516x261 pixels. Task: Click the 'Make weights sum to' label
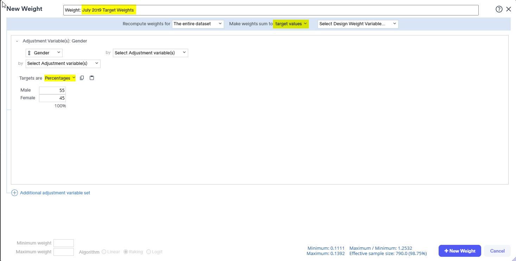coord(251,24)
